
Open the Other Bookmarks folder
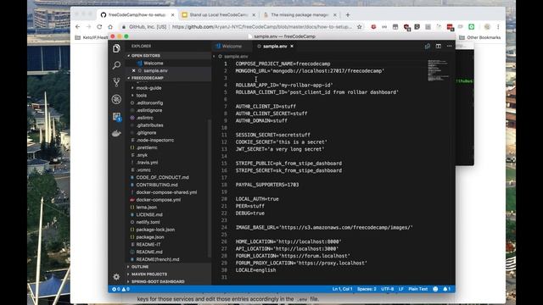click(x=479, y=37)
